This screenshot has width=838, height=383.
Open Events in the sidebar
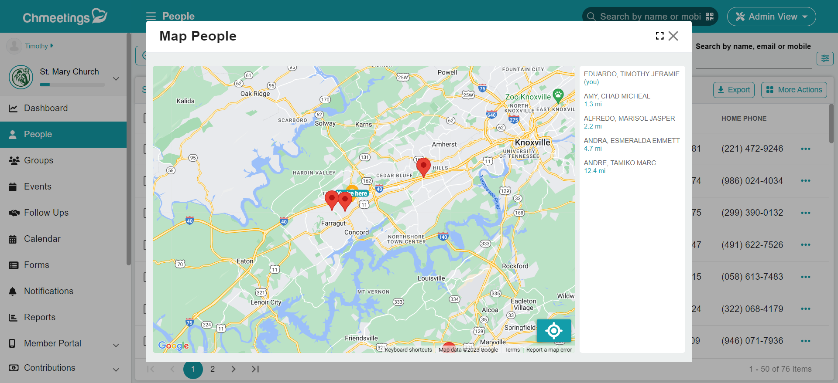(x=63, y=186)
